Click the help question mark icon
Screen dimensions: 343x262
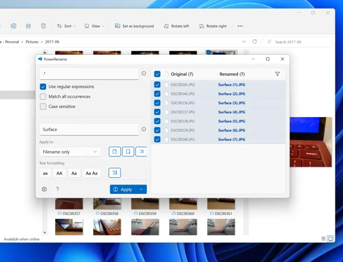click(x=58, y=189)
